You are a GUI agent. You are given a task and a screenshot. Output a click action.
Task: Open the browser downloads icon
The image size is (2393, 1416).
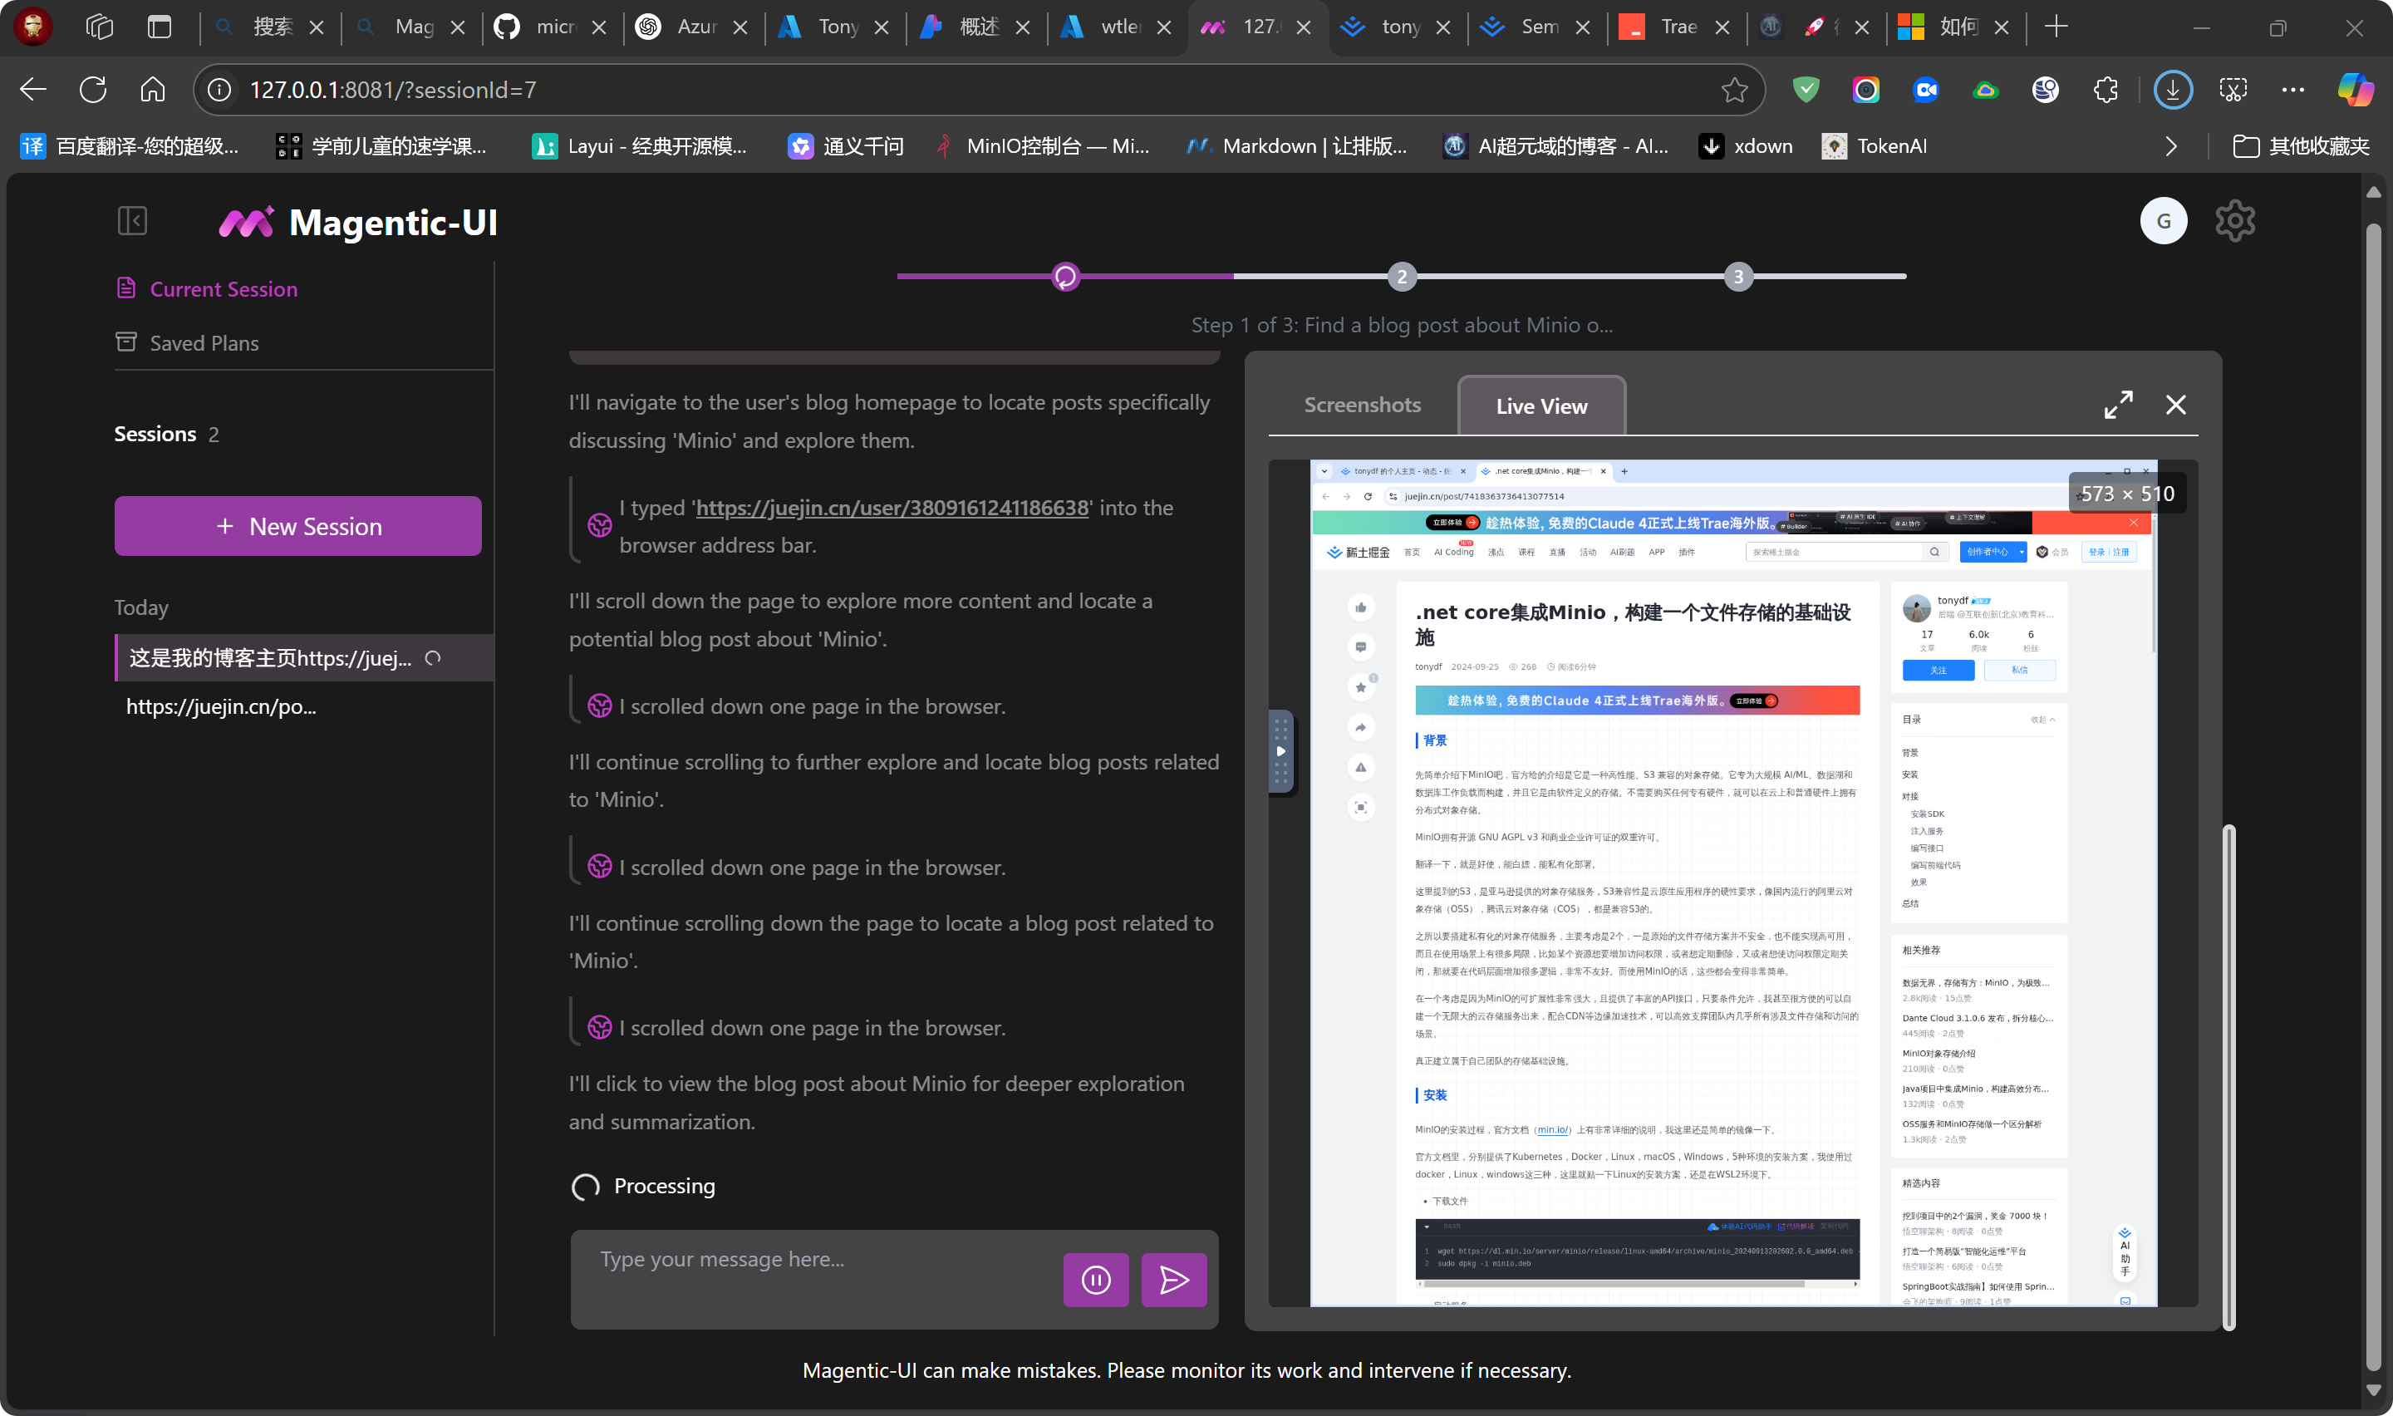[x=2173, y=90]
